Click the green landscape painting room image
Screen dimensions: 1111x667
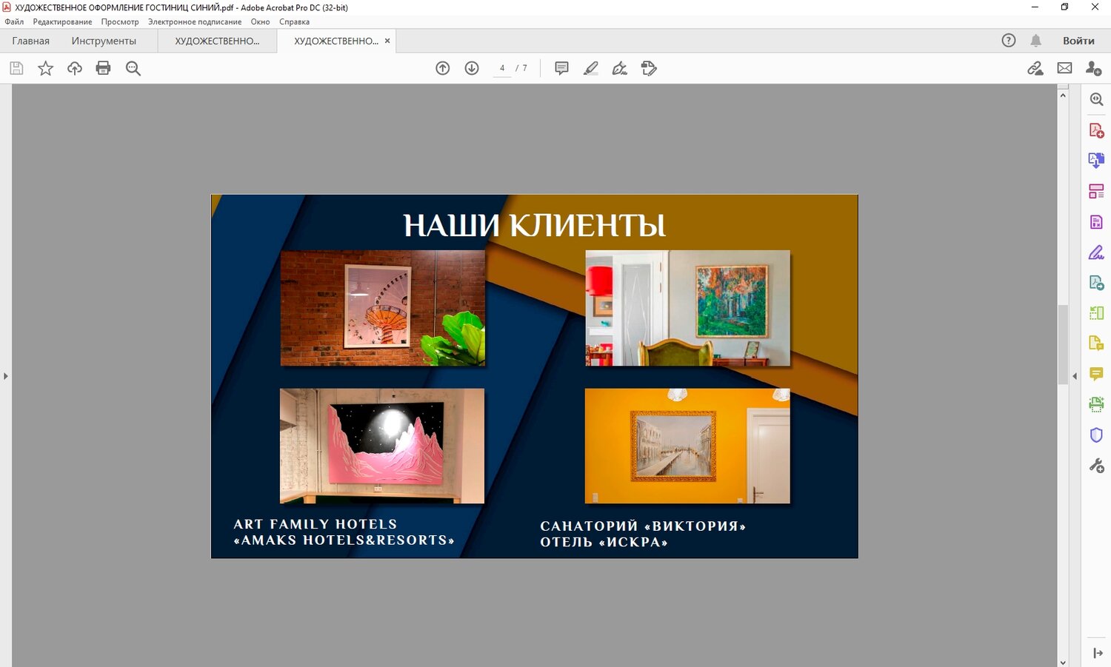tap(688, 308)
